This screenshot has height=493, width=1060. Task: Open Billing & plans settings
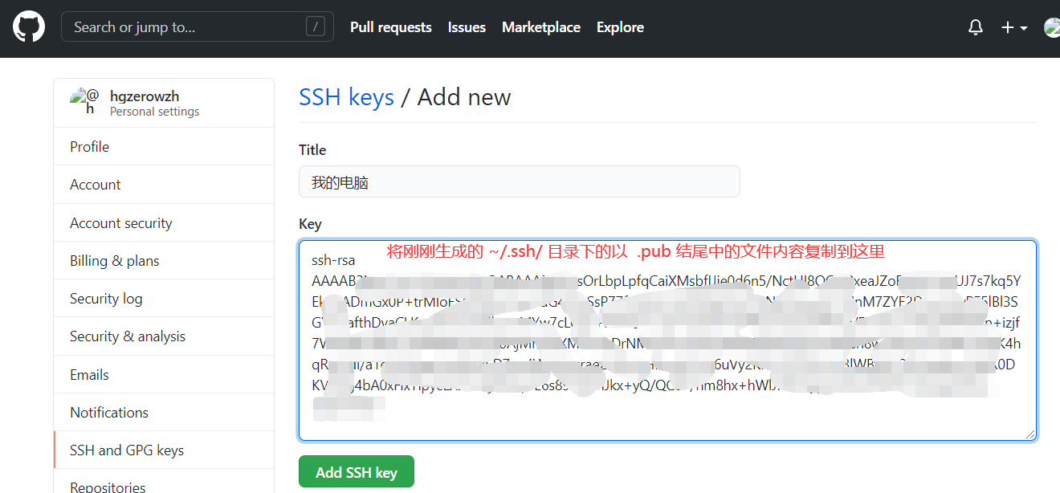164,261
